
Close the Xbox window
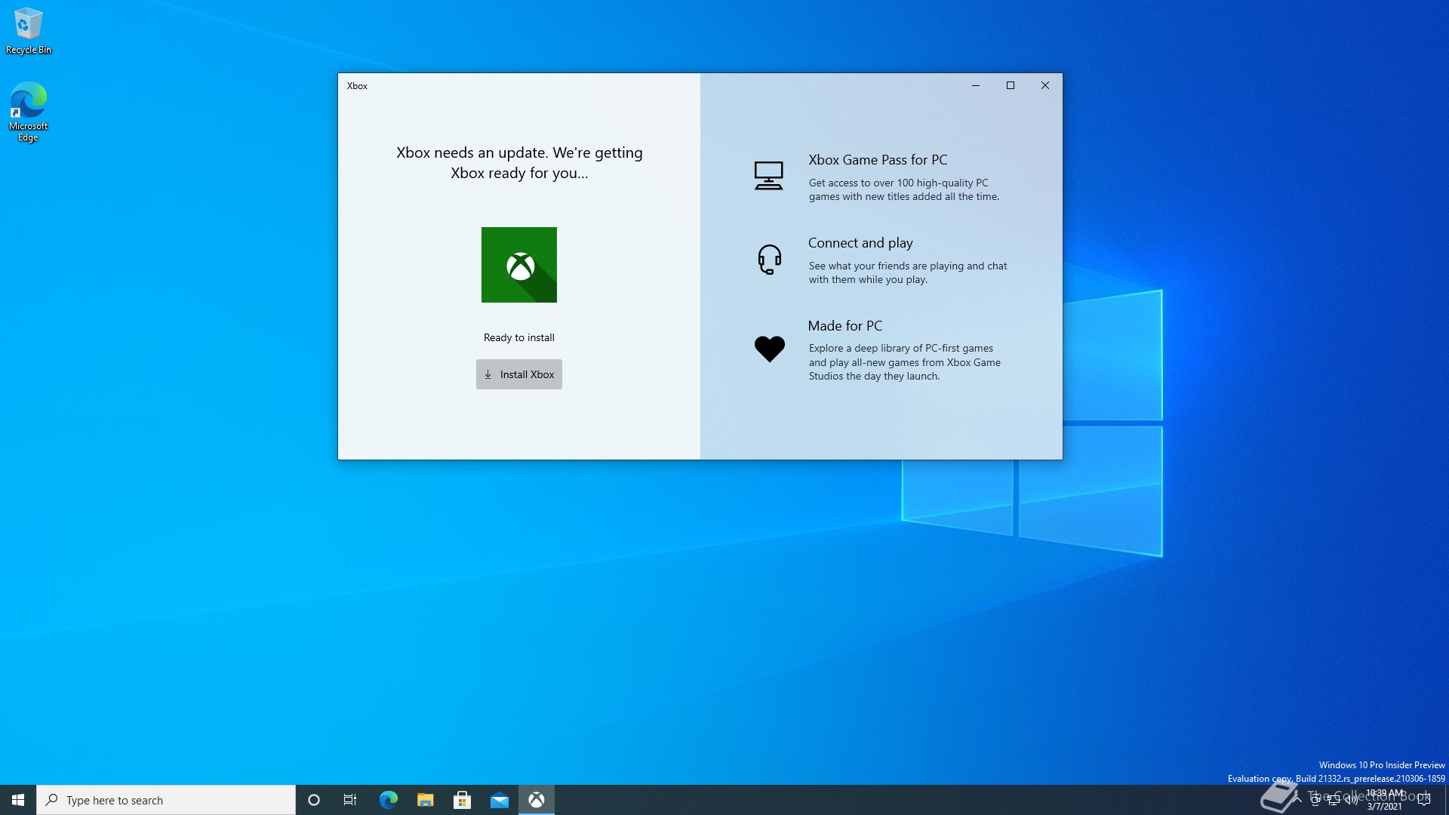(1045, 85)
